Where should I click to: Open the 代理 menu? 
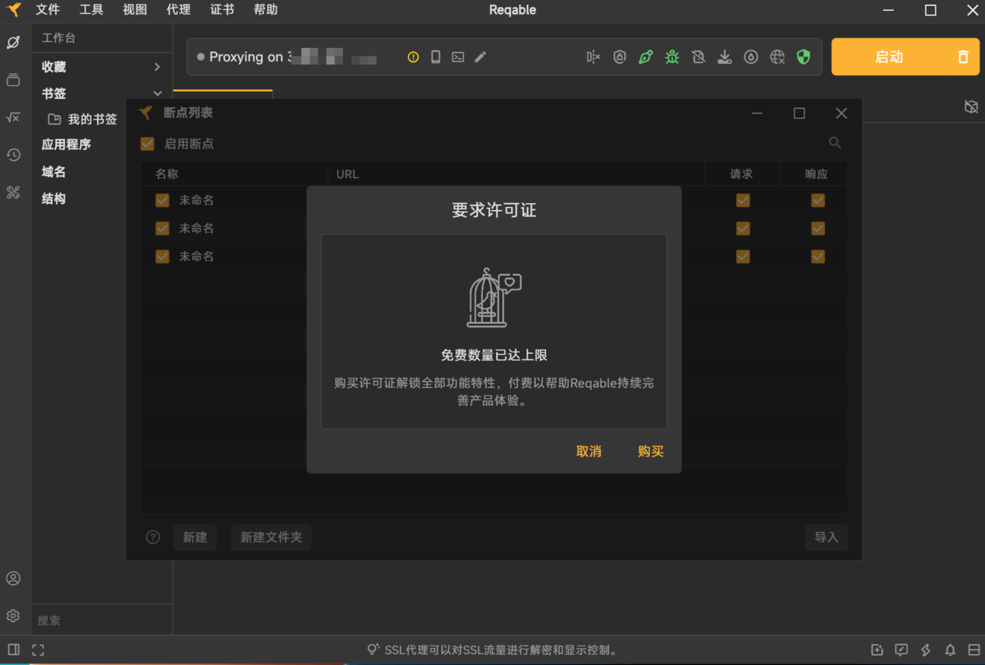pos(178,9)
